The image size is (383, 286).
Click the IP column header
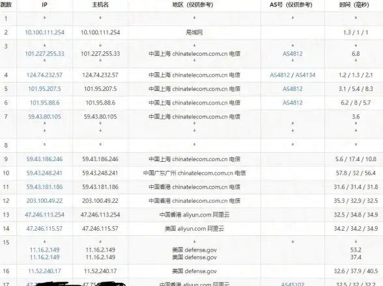pos(44,5)
